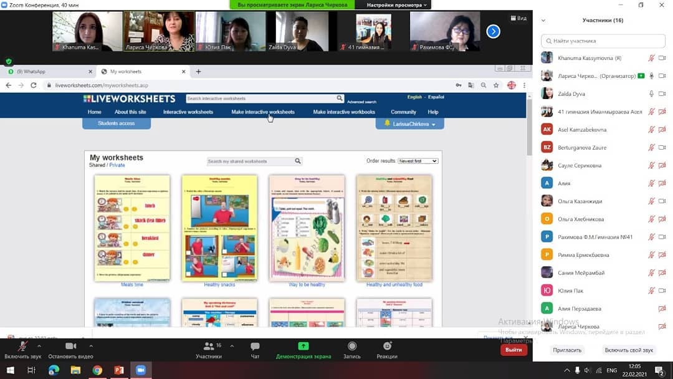
Task: Toggle microphone icon for Zaida Dyva
Action: click(651, 94)
